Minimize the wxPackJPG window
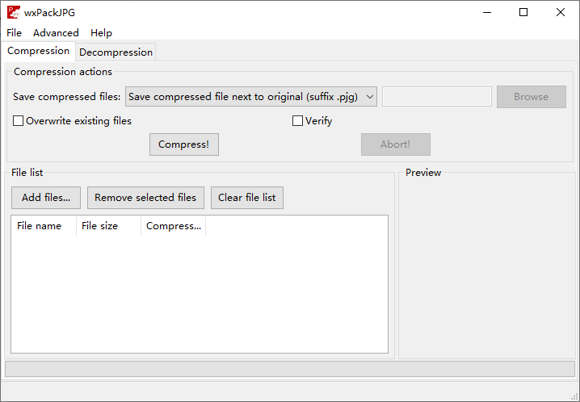Viewport: 580px width, 402px height. [x=487, y=12]
